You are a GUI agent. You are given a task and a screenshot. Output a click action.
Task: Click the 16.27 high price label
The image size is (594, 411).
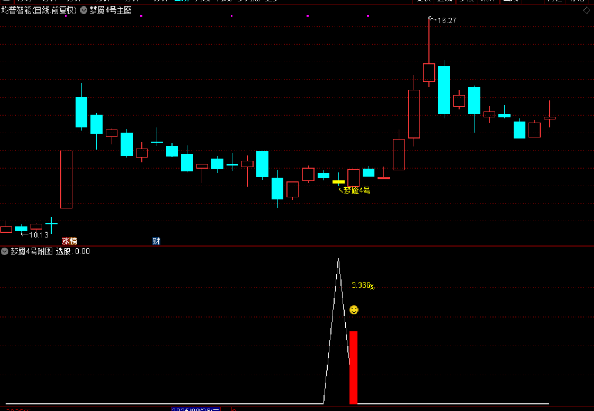pos(447,21)
